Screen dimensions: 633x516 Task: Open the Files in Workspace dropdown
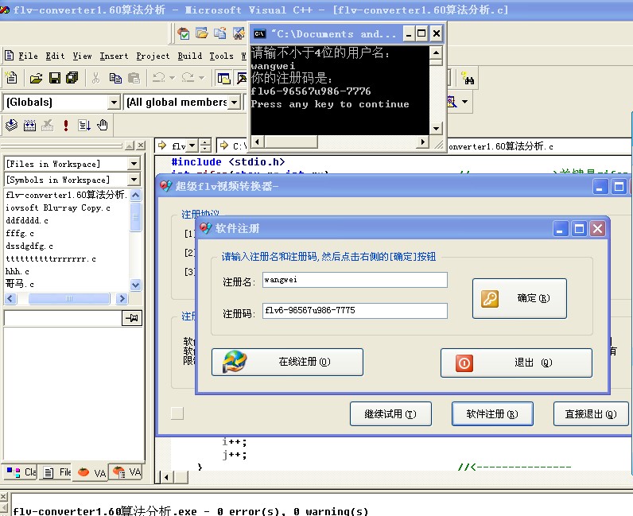[134, 163]
